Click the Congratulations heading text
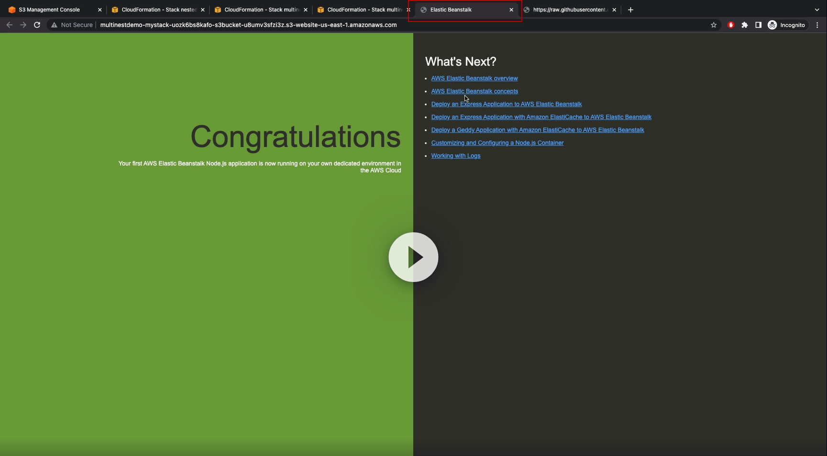Image resolution: width=827 pixels, height=456 pixels. (x=296, y=137)
